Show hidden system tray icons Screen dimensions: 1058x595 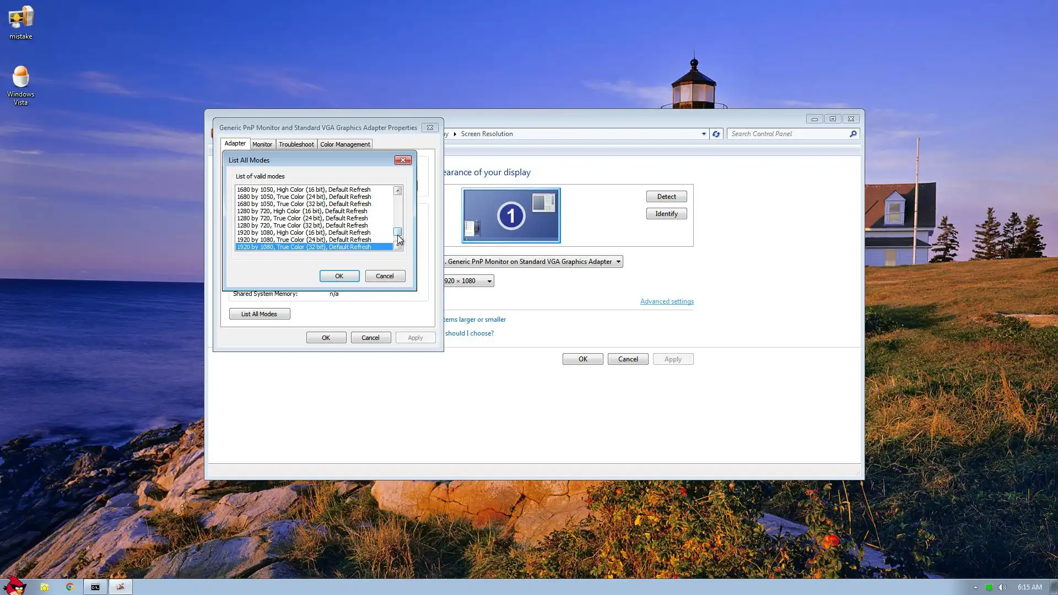coord(975,587)
